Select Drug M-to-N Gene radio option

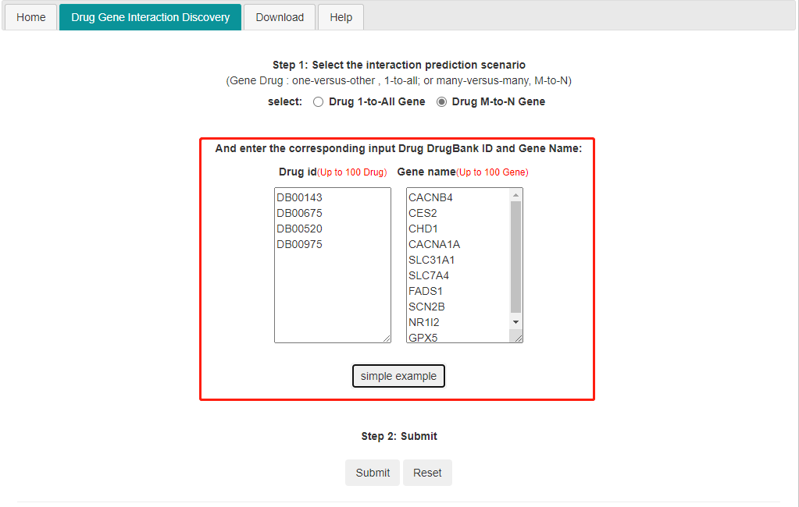[442, 102]
